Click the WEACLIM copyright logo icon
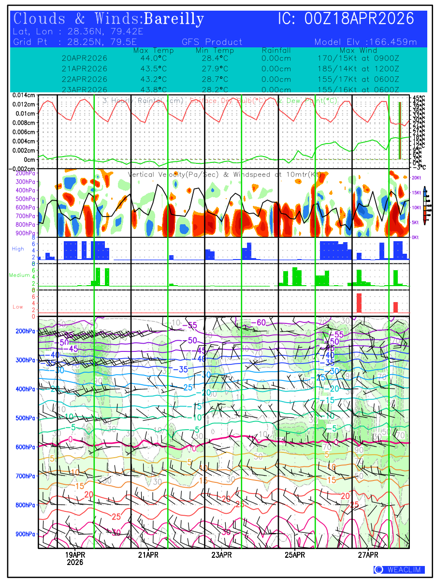The width and height of the screenshot is (435, 580). 378,569
